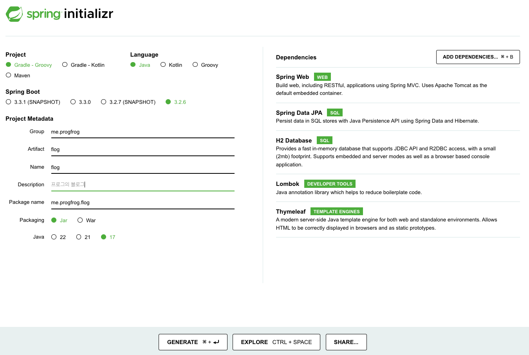Screen dimensions: 529x355
Task: Select Gradle - Groovy project type
Action: tap(29, 65)
